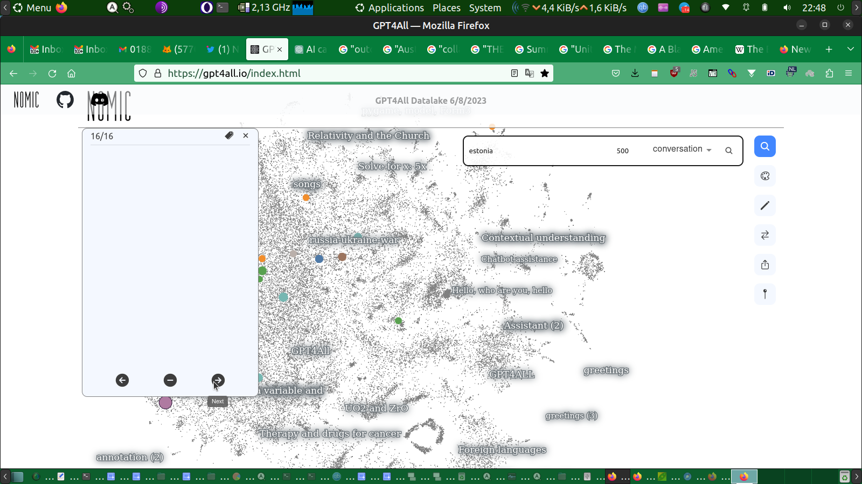This screenshot has height=484, width=862.
Task: Open the conversation field dropdown
Action: (682, 149)
